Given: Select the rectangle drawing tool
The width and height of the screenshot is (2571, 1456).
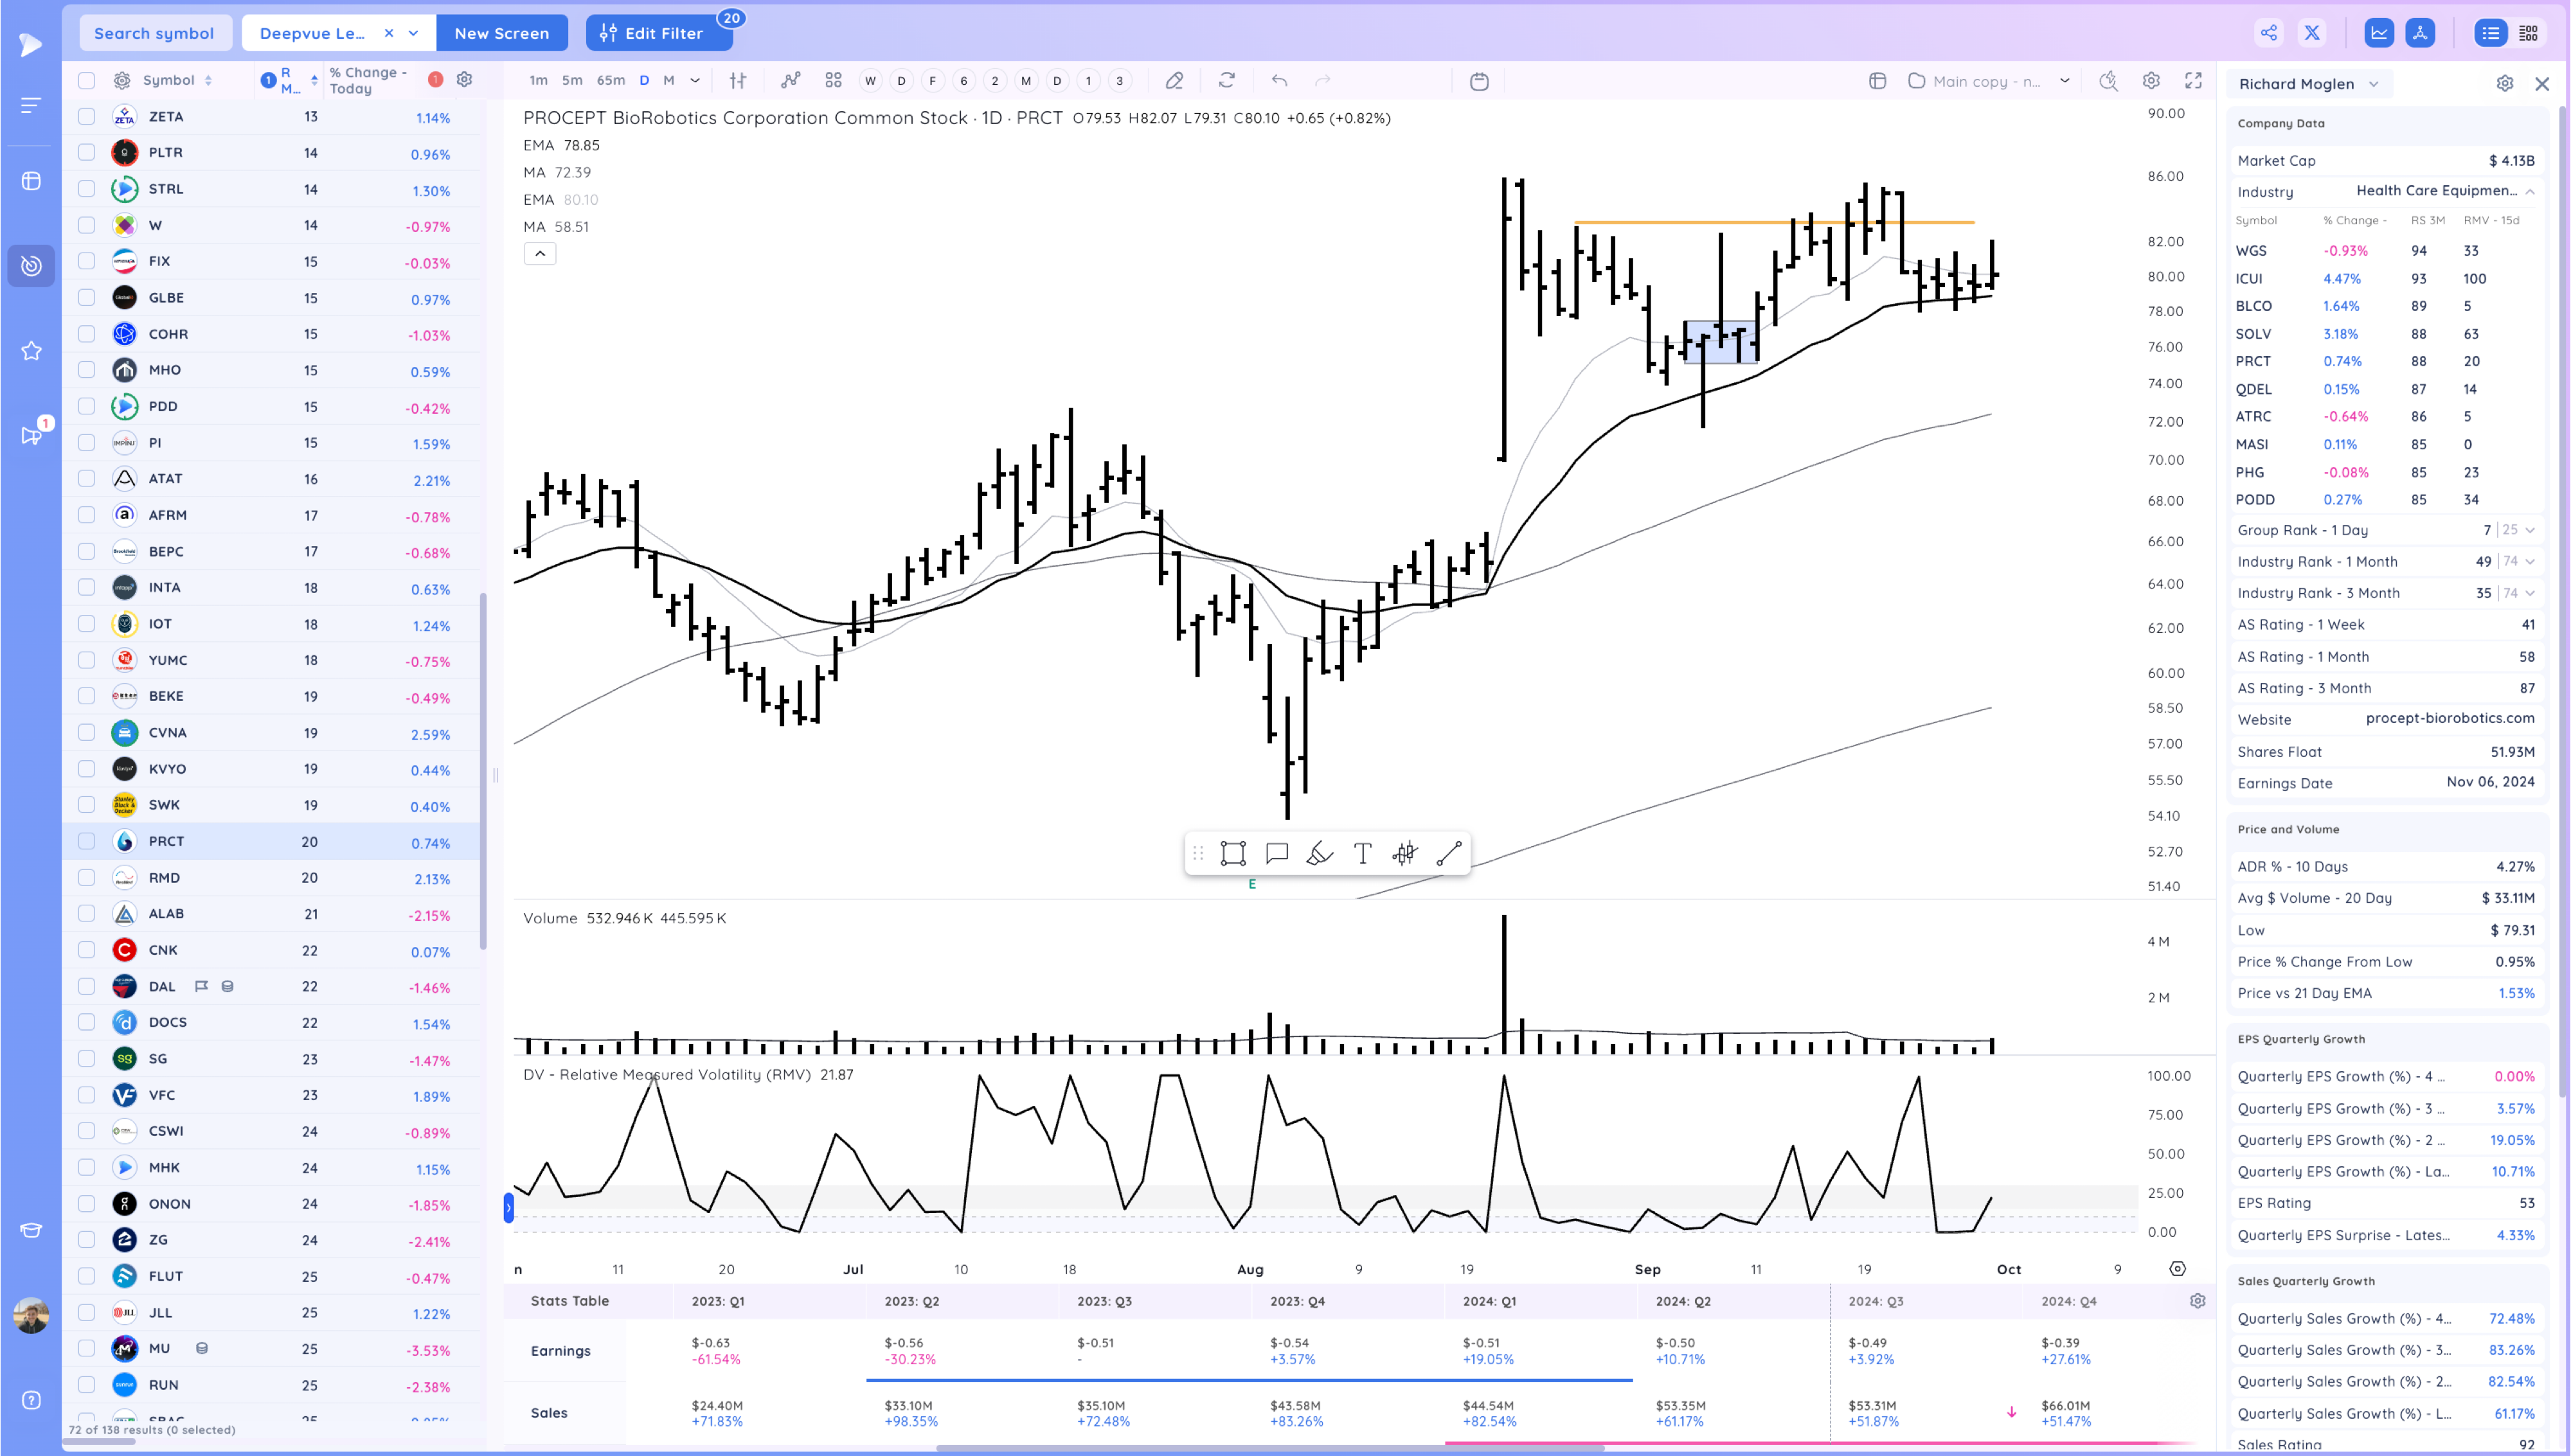Looking at the screenshot, I should (x=1233, y=853).
